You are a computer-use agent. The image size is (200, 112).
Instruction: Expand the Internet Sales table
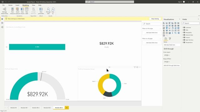[x=182, y=35]
